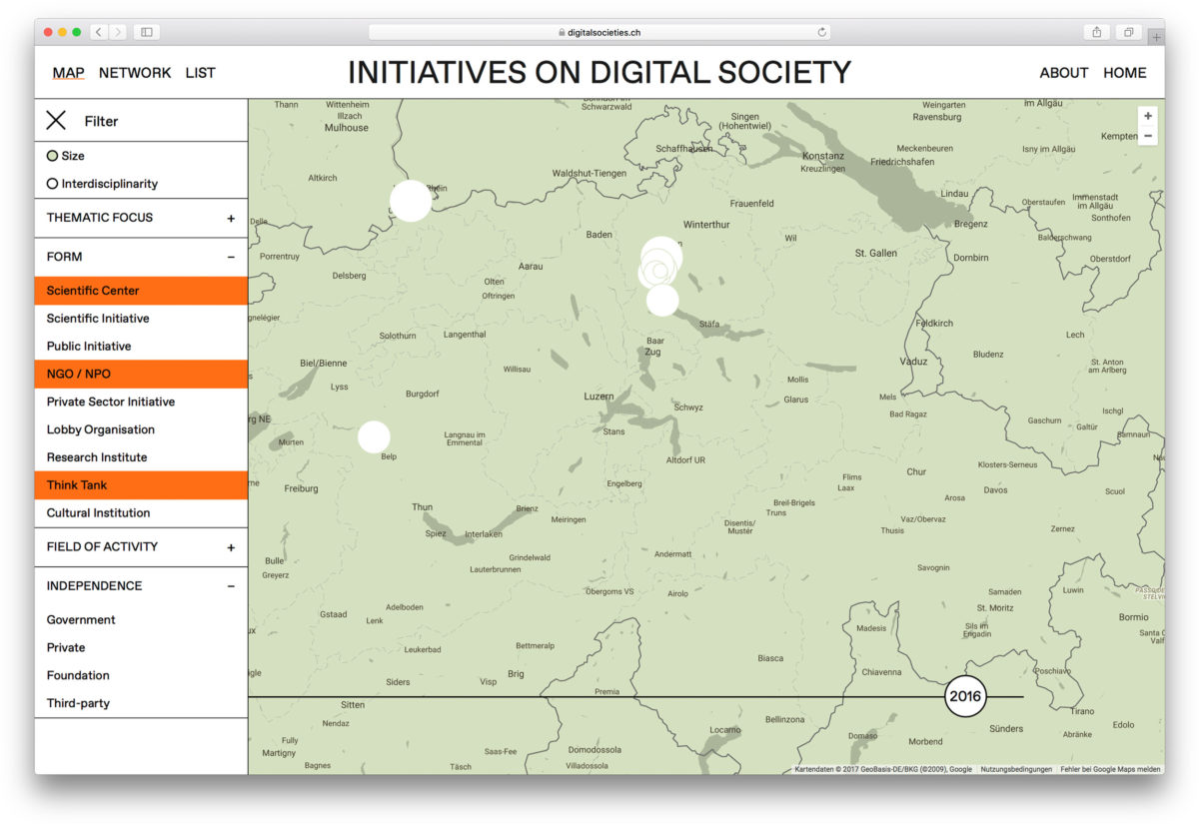This screenshot has height=824, width=1199.
Task: Show all tabs in Safari
Action: [1128, 32]
